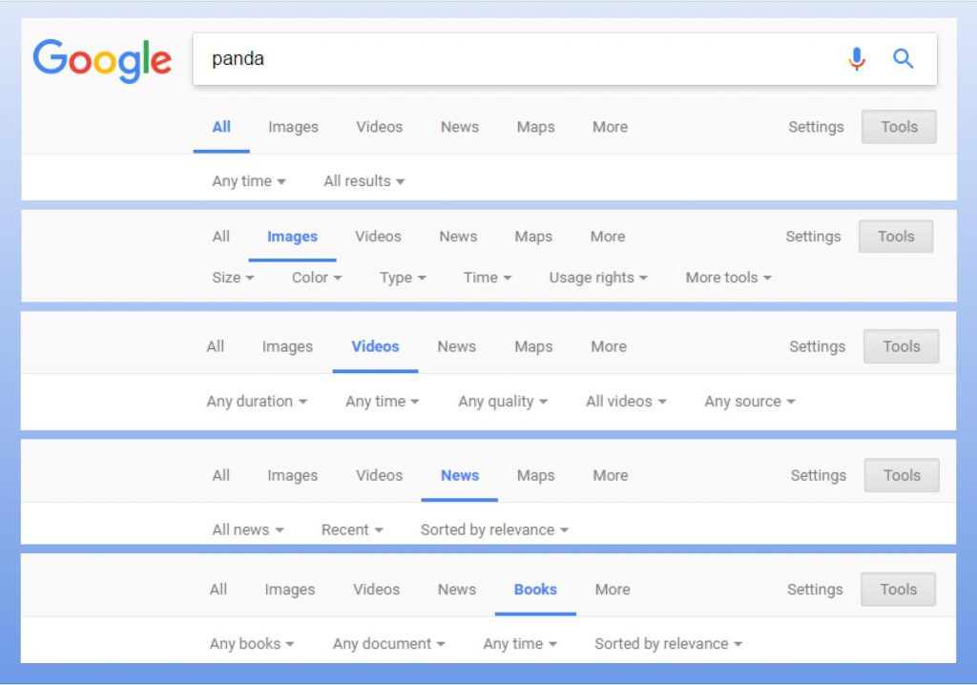977x685 pixels.
Task: Toggle Tools button in the bar with News selected
Action: [902, 475]
